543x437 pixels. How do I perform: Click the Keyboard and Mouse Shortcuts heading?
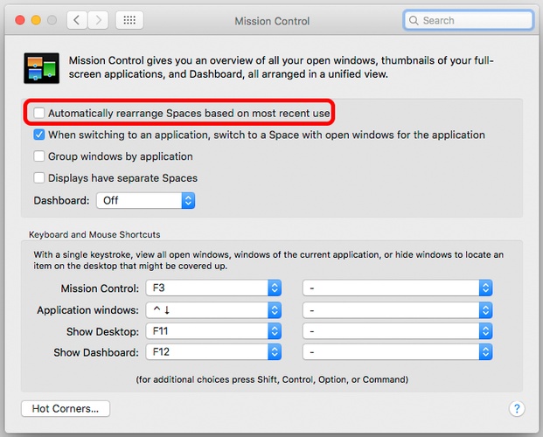coord(94,234)
